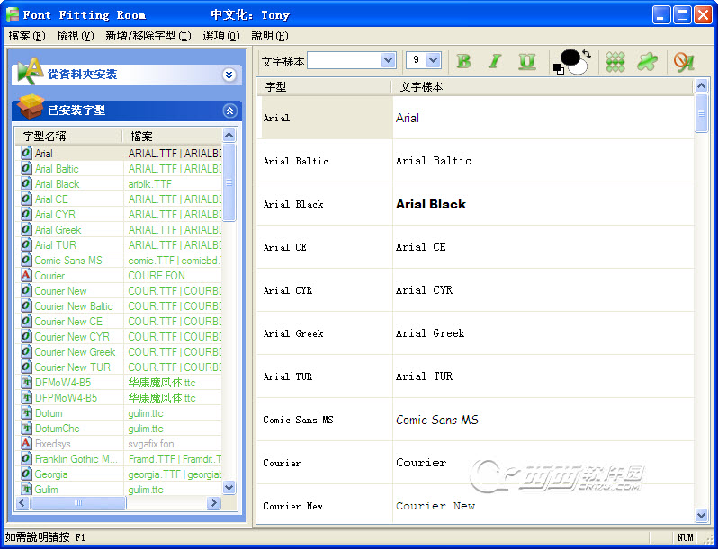718x549 pixels.
Task: Swap foreground and background colors arrow
Action: (587, 54)
